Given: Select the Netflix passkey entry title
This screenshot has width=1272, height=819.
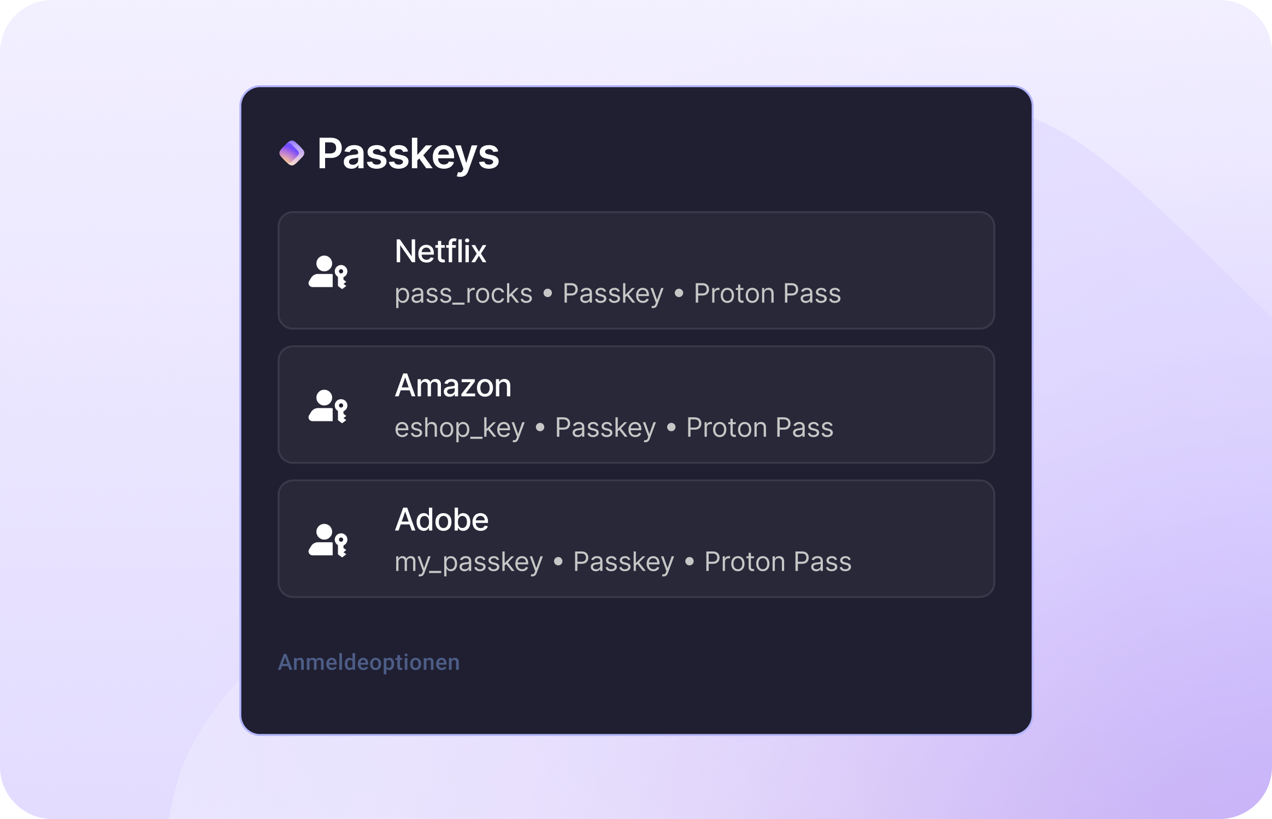Looking at the screenshot, I should [440, 251].
